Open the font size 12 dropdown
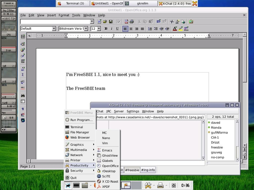The image size is (254, 190). (99, 29)
